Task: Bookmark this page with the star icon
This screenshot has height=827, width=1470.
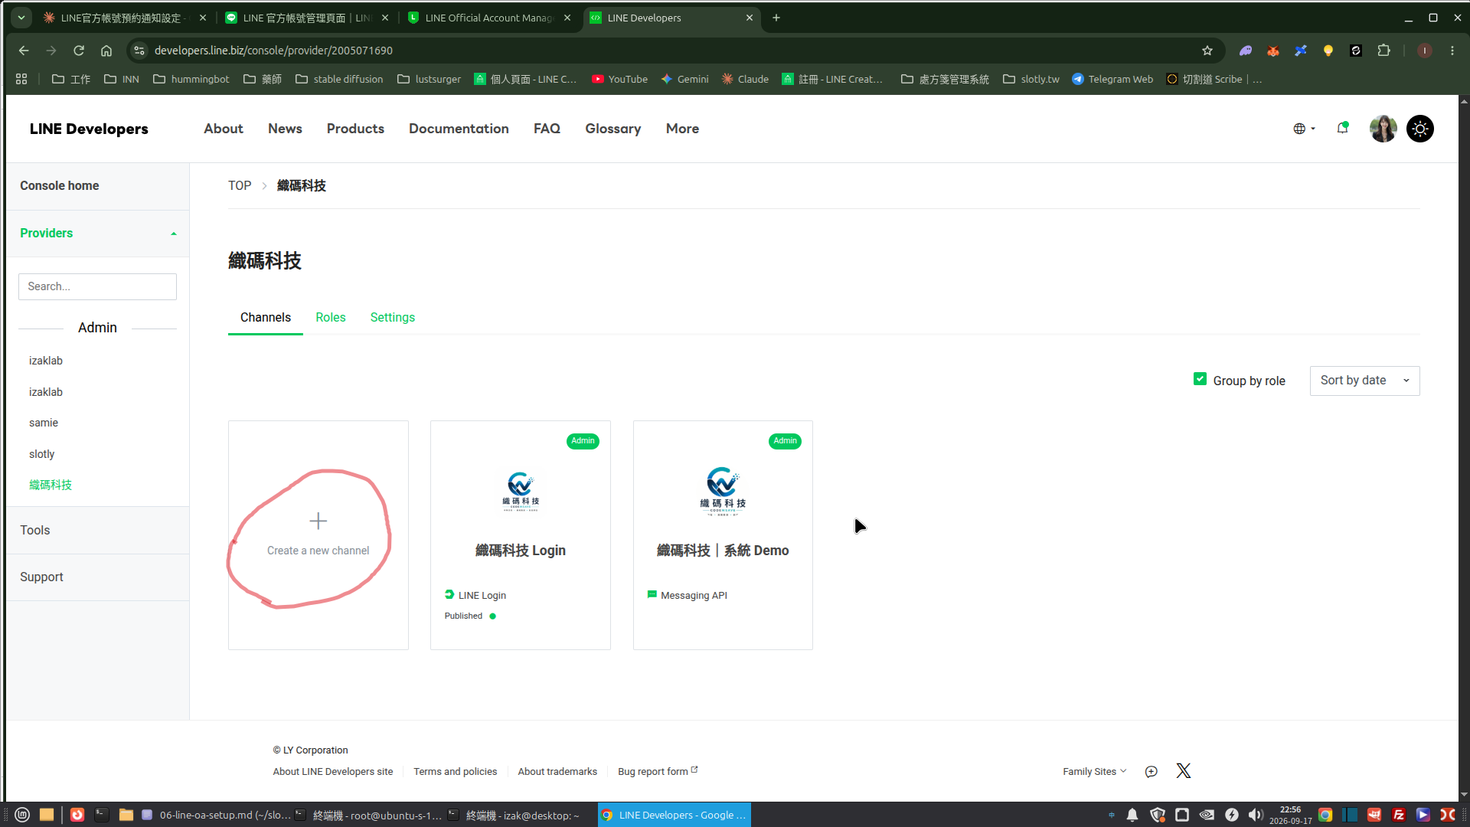Action: tap(1207, 51)
